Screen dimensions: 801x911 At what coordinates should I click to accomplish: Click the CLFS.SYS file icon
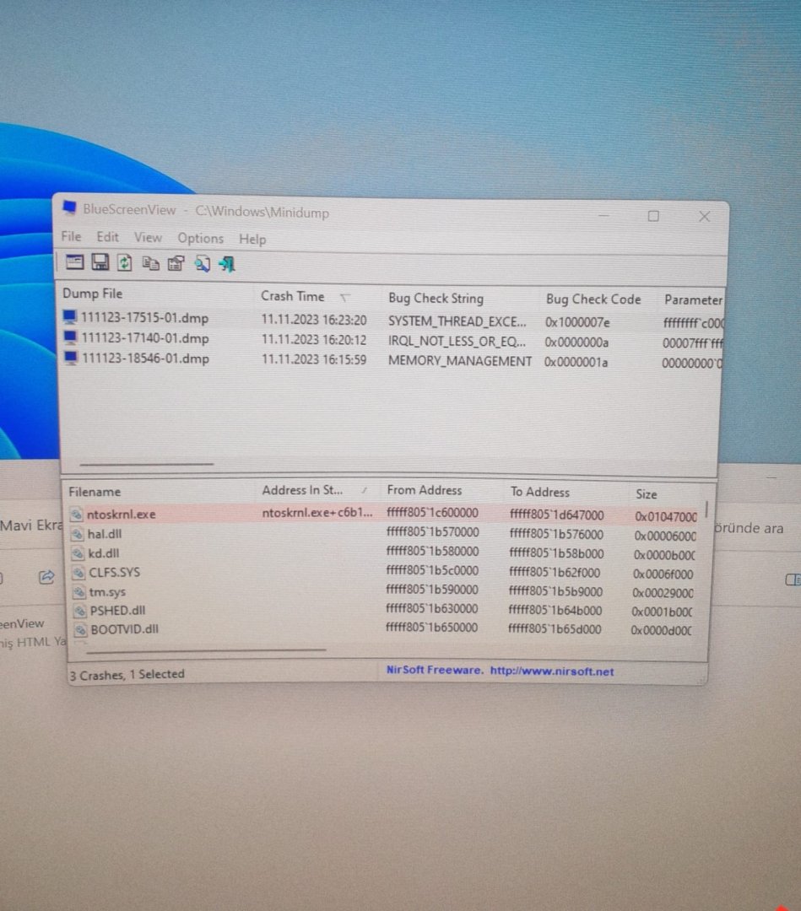(x=78, y=572)
